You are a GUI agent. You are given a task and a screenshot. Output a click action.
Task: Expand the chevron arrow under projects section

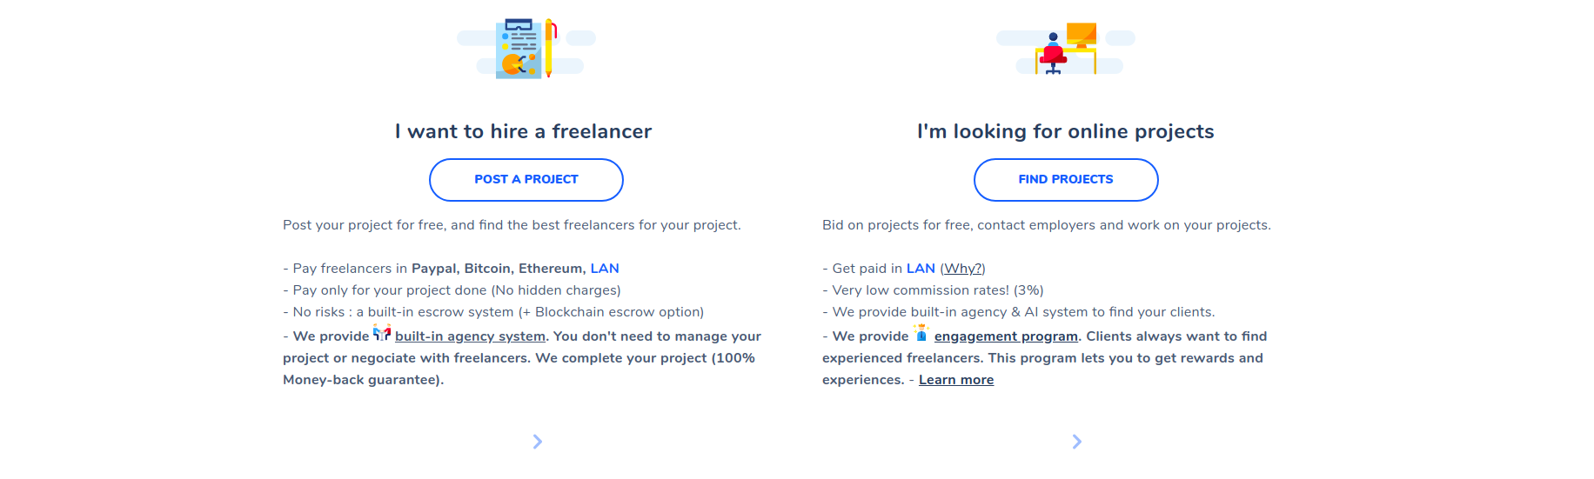point(1077,442)
